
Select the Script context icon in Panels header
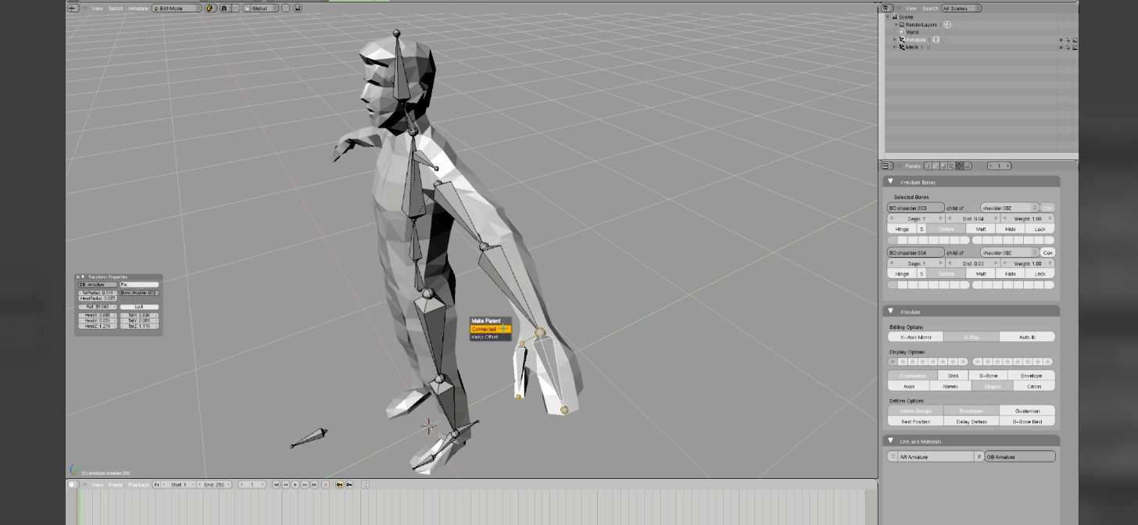936,166
